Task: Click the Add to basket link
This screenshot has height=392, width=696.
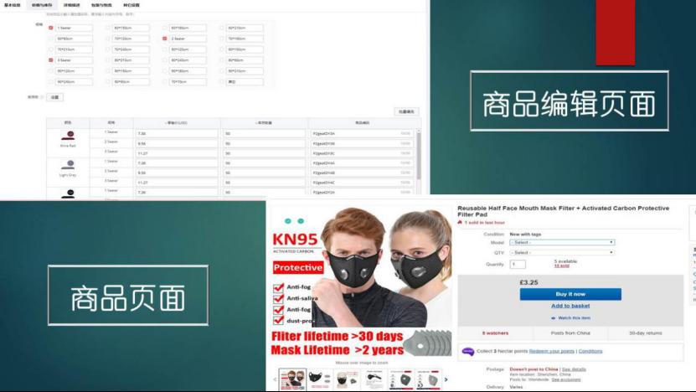Action: coord(570,306)
